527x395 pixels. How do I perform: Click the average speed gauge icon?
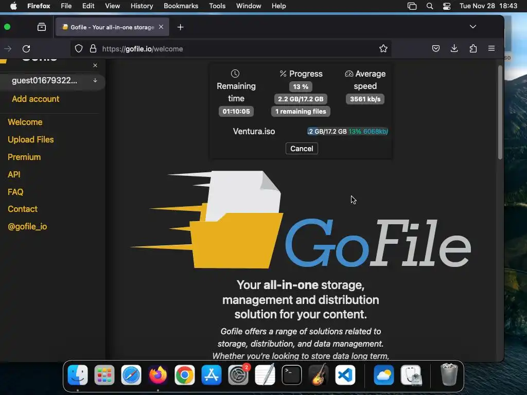pos(349,74)
